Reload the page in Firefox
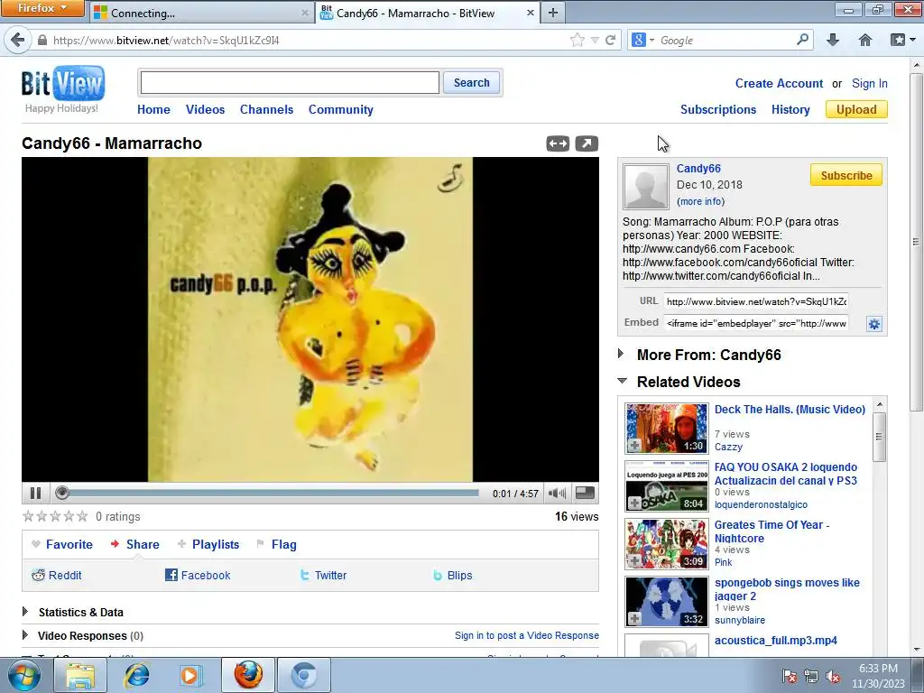The width and height of the screenshot is (924, 693). [611, 40]
